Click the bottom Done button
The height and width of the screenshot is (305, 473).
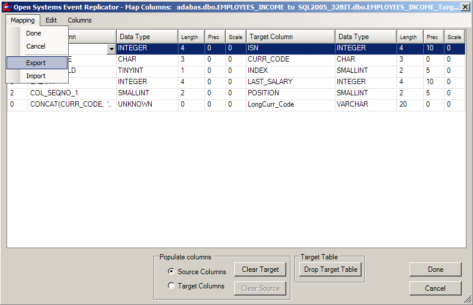coord(435,269)
